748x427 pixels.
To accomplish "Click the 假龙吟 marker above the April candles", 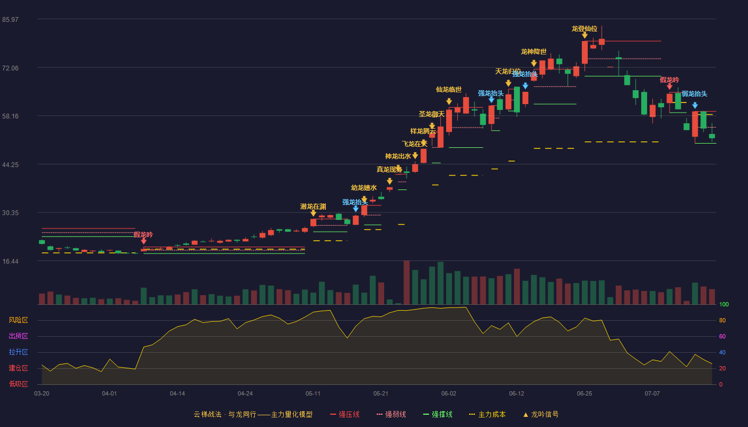I will (x=143, y=241).
